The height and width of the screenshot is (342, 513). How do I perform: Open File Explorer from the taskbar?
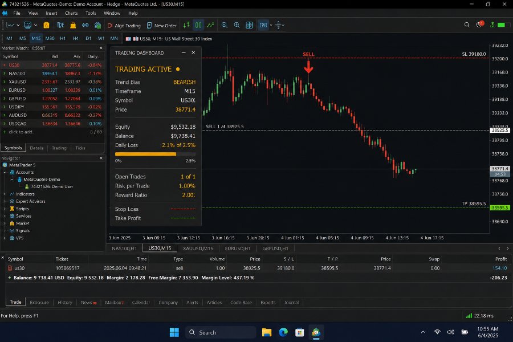coord(267,332)
